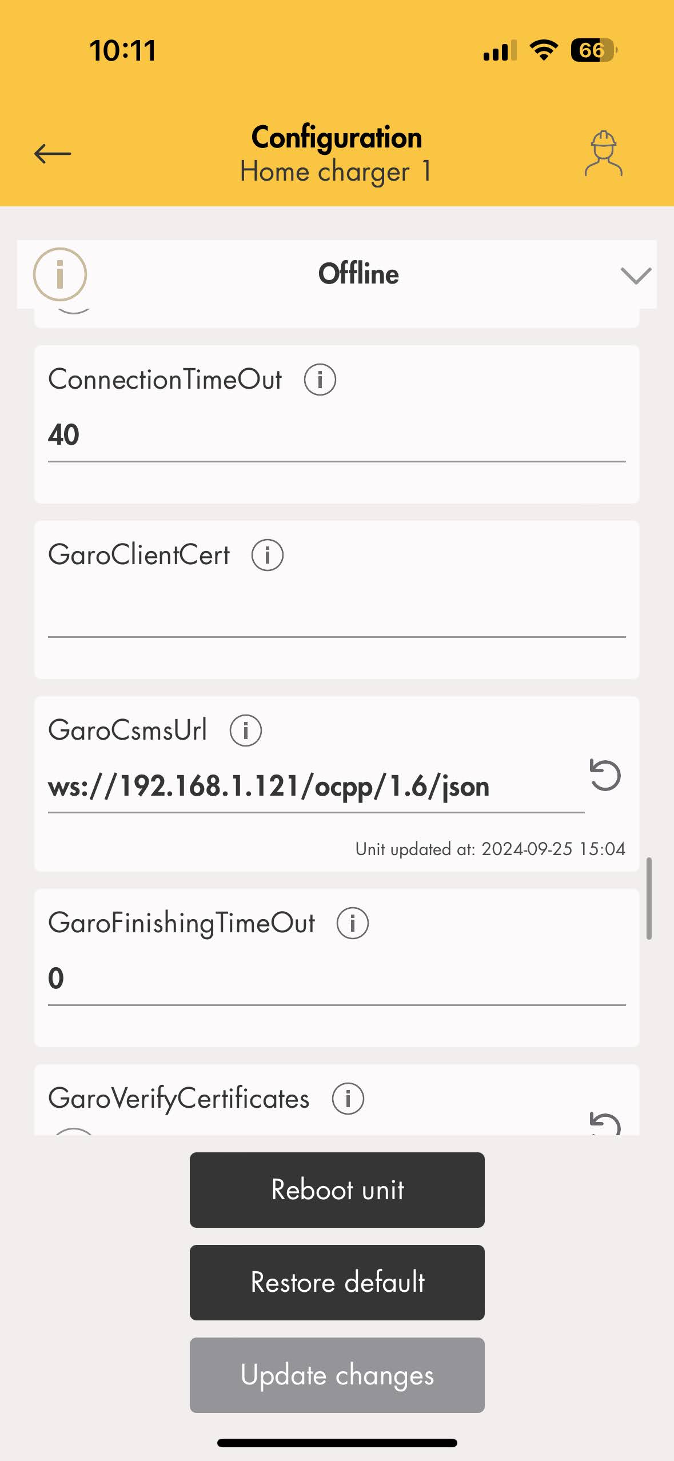Show info for ConnectionTimeOut setting
The image size is (674, 1461).
tap(320, 380)
